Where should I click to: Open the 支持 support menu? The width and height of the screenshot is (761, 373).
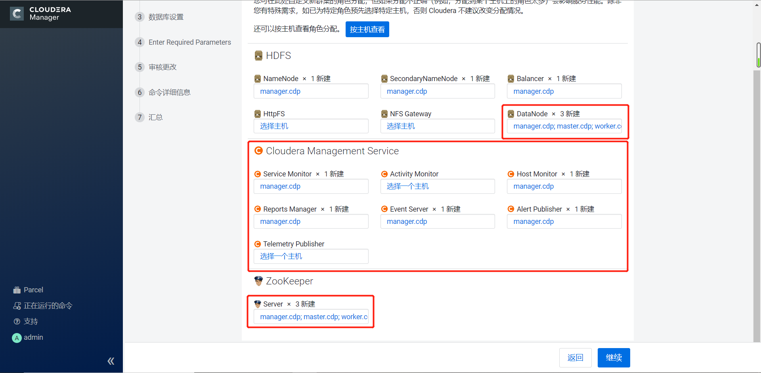pyautogui.click(x=31, y=322)
